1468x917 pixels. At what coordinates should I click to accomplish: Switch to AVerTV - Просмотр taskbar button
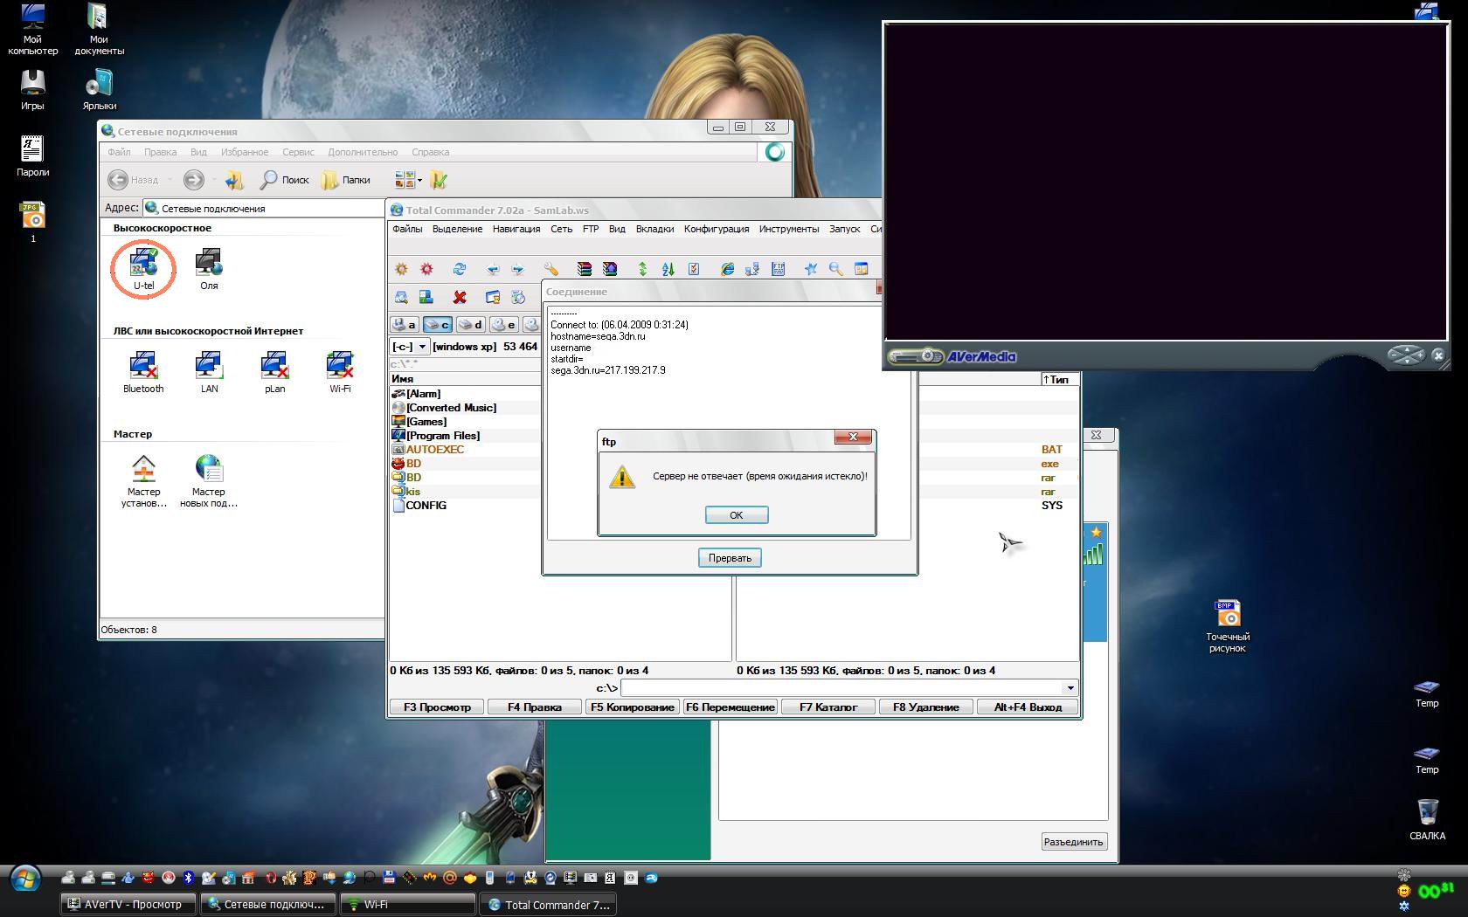(x=128, y=905)
